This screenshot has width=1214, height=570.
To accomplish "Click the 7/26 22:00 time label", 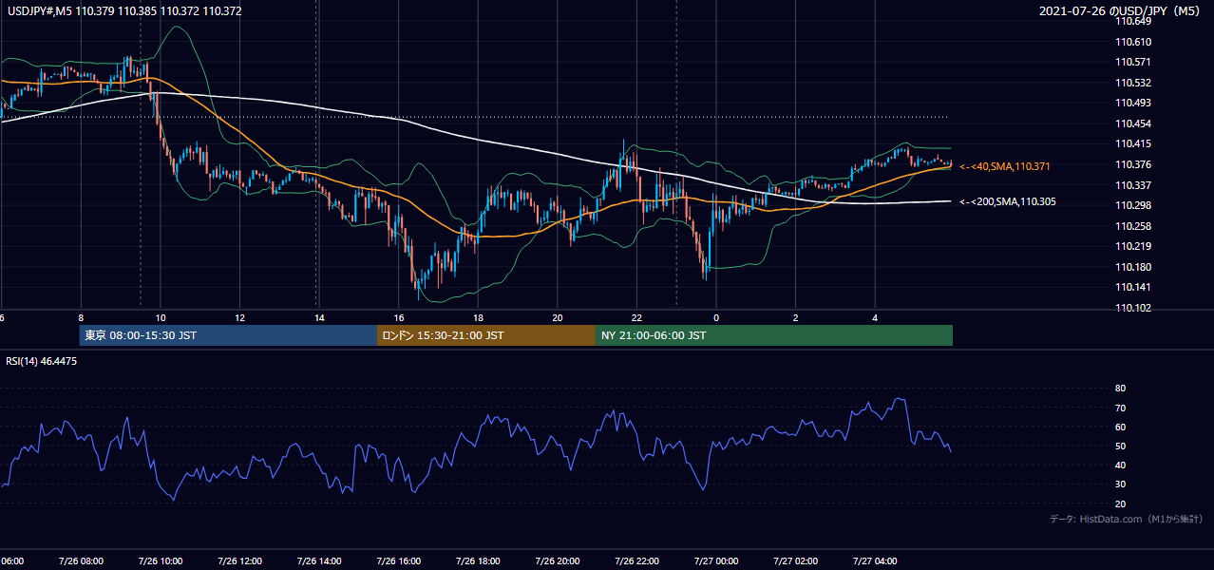I will point(636,560).
